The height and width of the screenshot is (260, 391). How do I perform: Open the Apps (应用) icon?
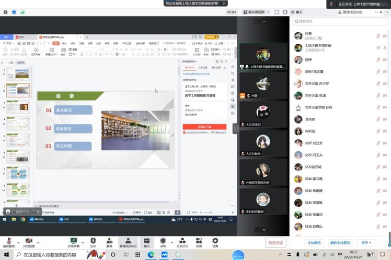point(199,241)
